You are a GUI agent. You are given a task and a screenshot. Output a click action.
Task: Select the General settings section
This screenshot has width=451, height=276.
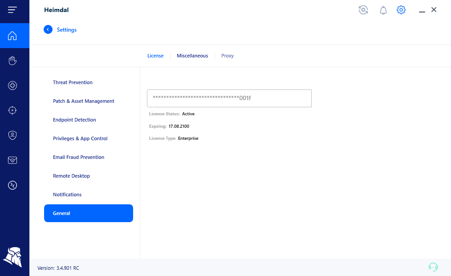click(x=89, y=213)
